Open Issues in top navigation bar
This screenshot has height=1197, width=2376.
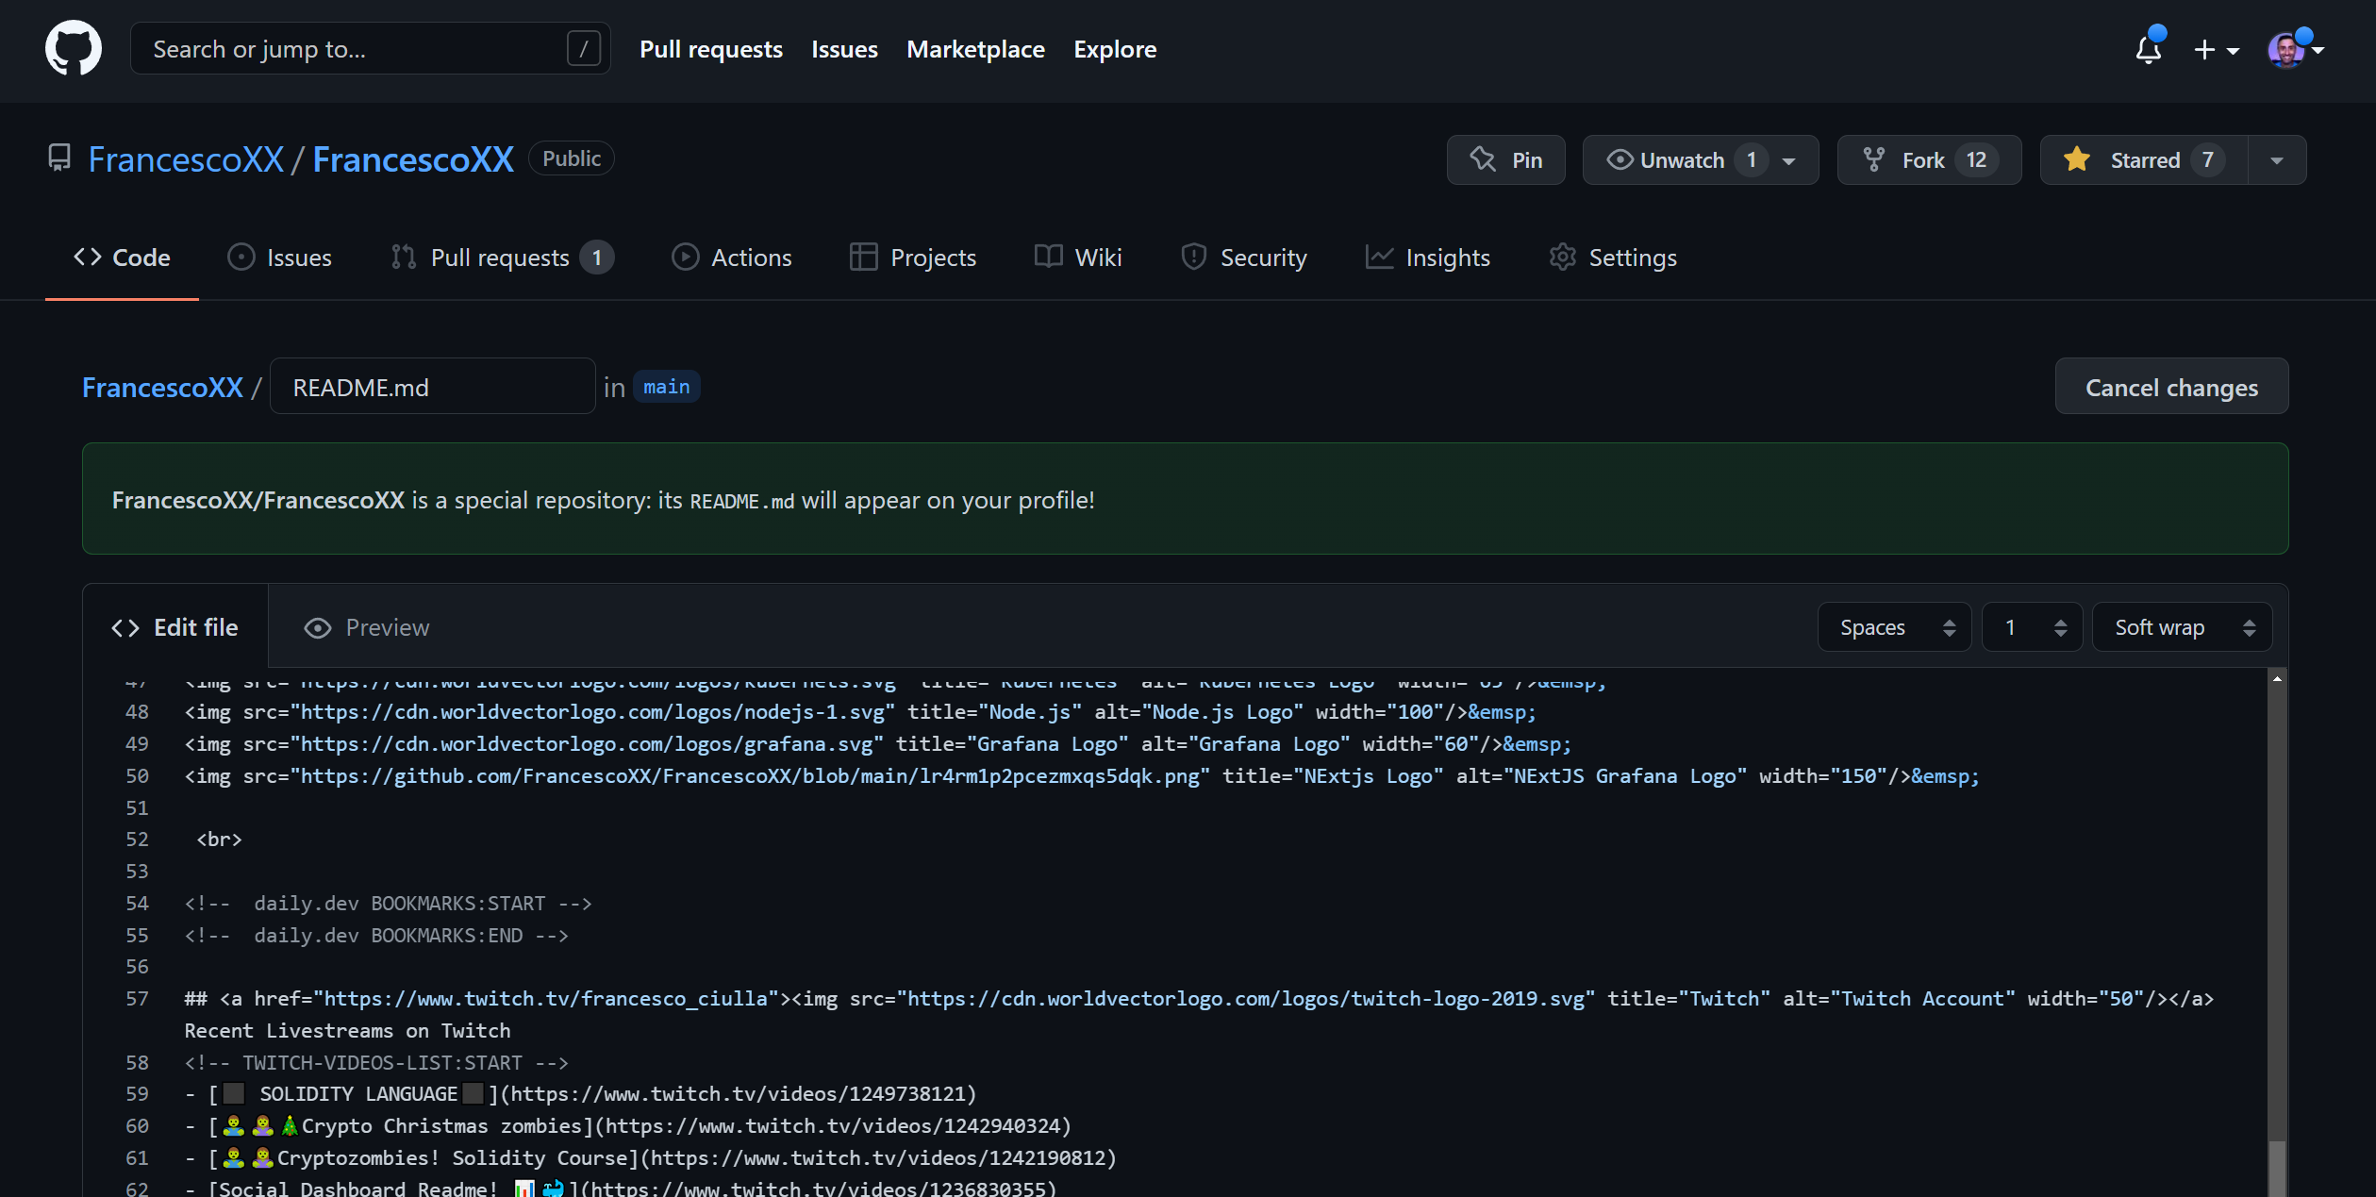(844, 49)
